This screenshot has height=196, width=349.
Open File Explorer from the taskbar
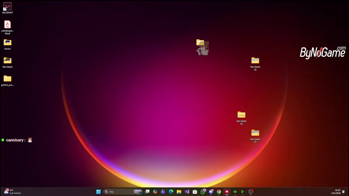(179, 192)
